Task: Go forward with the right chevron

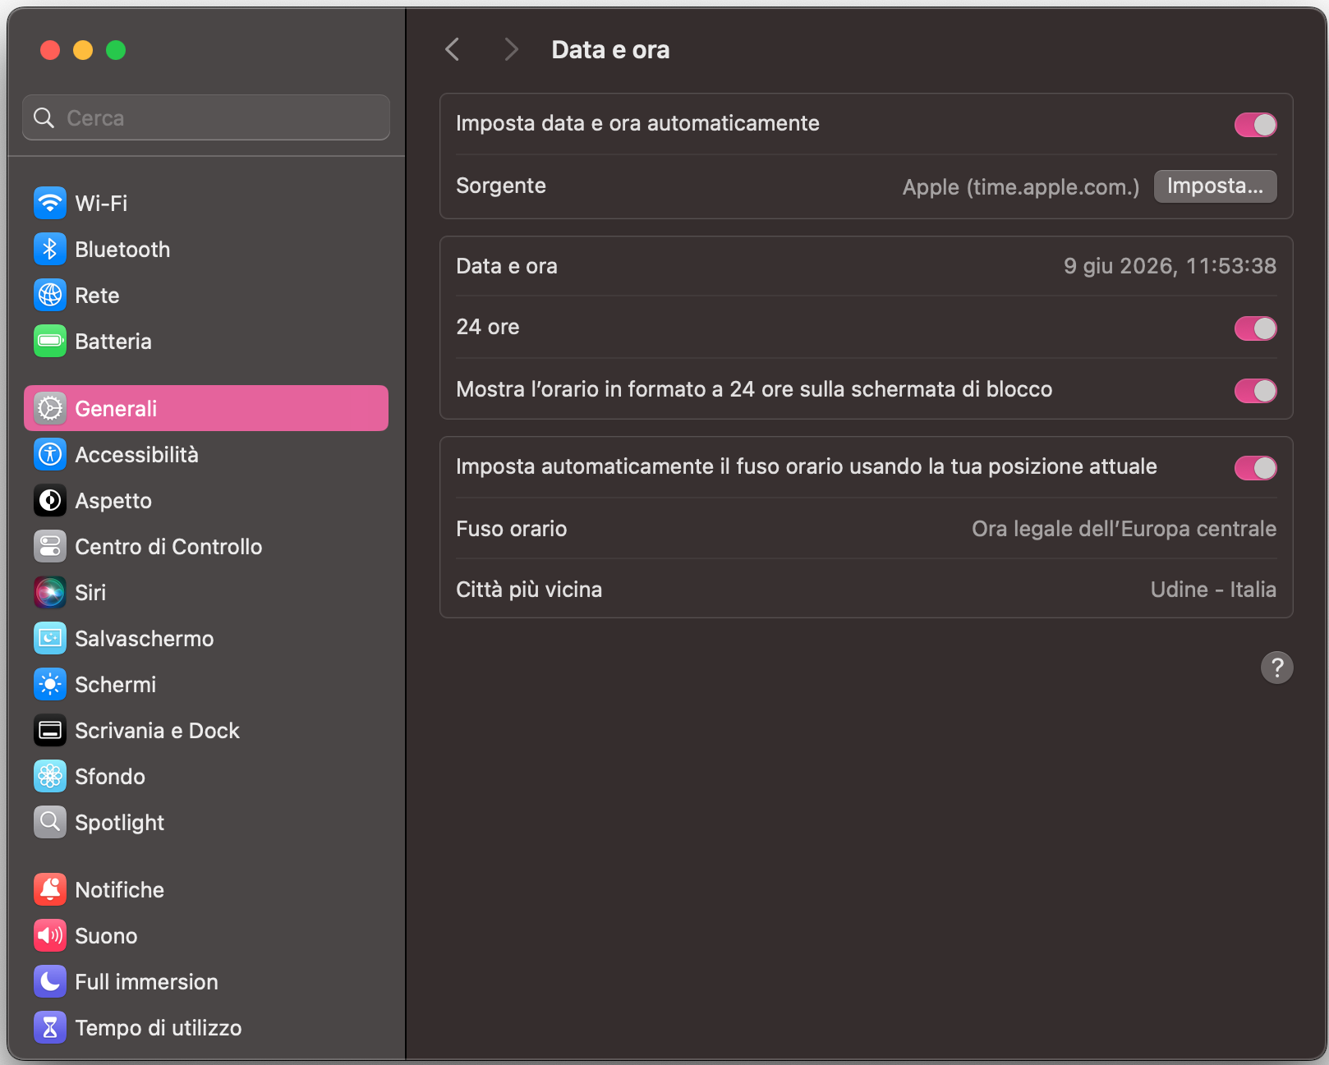Action: coord(511,49)
